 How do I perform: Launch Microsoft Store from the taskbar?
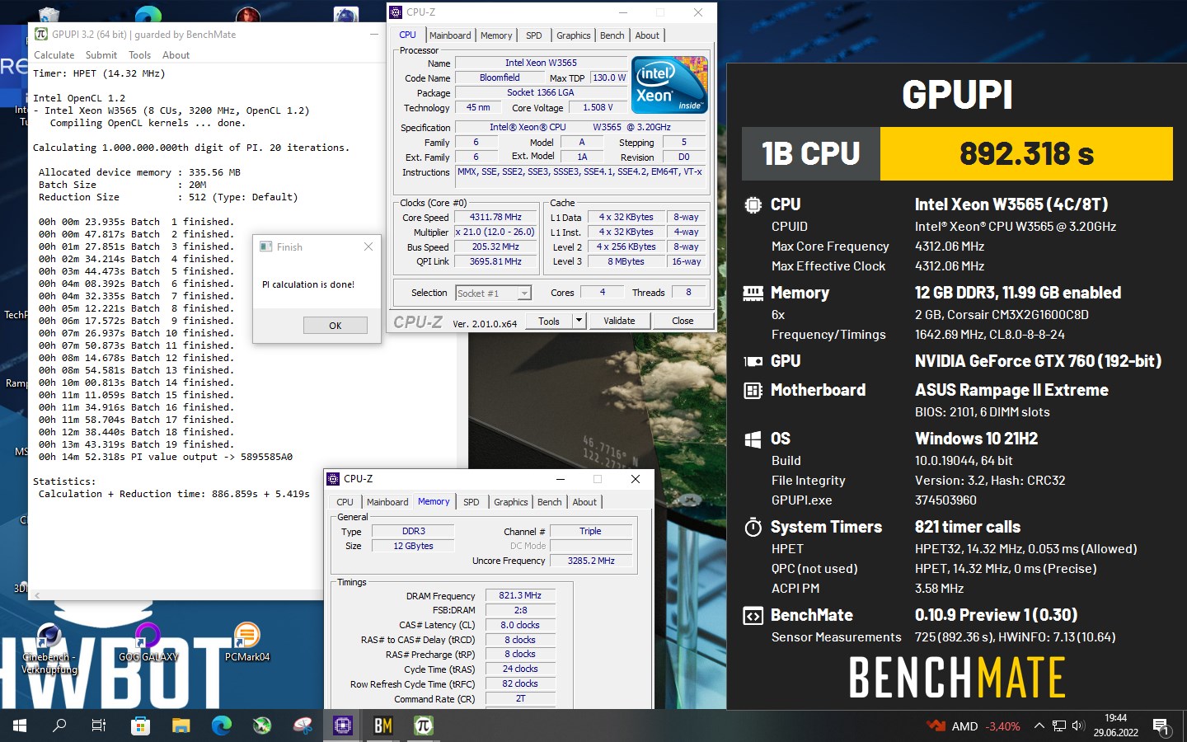[140, 726]
